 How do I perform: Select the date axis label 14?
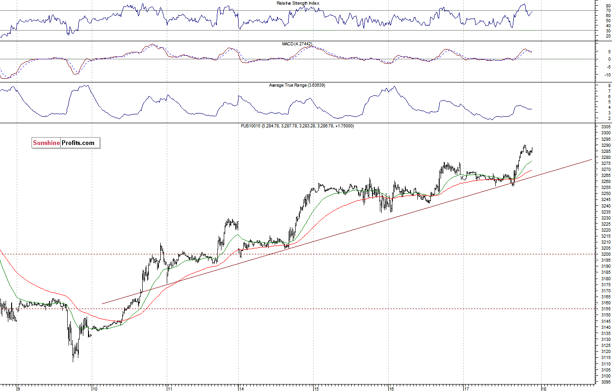click(x=242, y=389)
